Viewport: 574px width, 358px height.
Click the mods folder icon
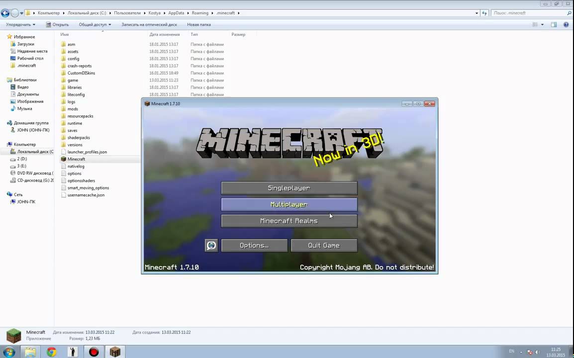coord(63,109)
